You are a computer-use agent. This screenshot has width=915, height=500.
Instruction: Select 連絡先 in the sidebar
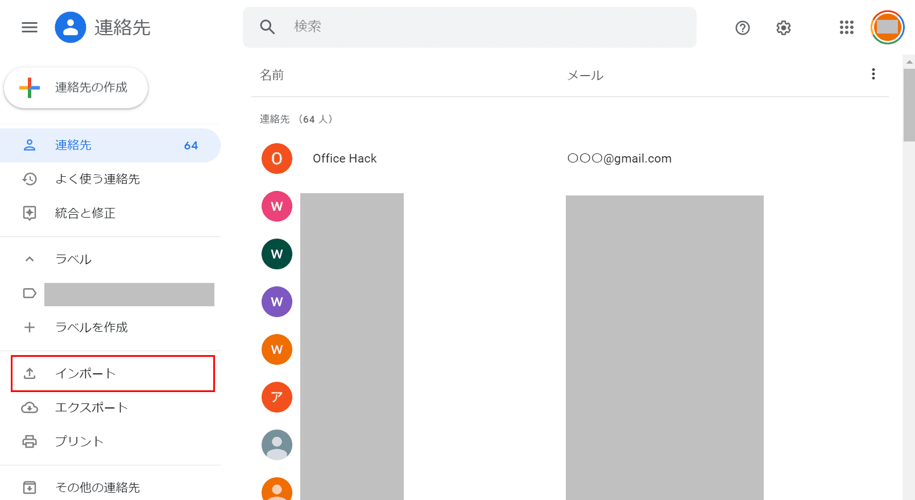pos(110,145)
